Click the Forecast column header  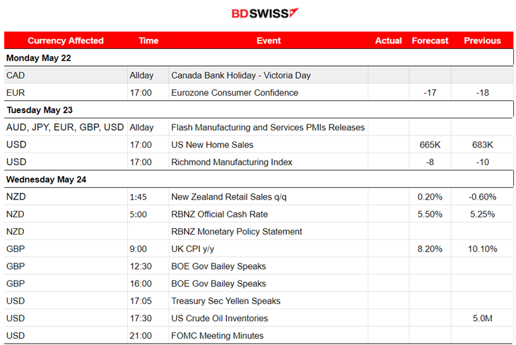pos(430,40)
